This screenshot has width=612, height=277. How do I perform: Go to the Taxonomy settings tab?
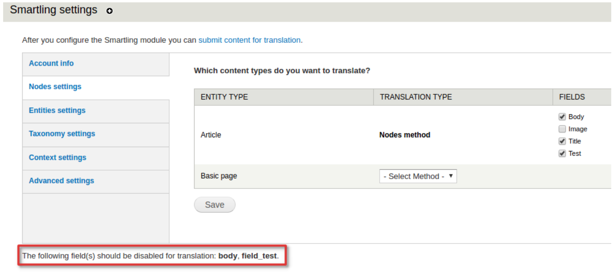62,134
